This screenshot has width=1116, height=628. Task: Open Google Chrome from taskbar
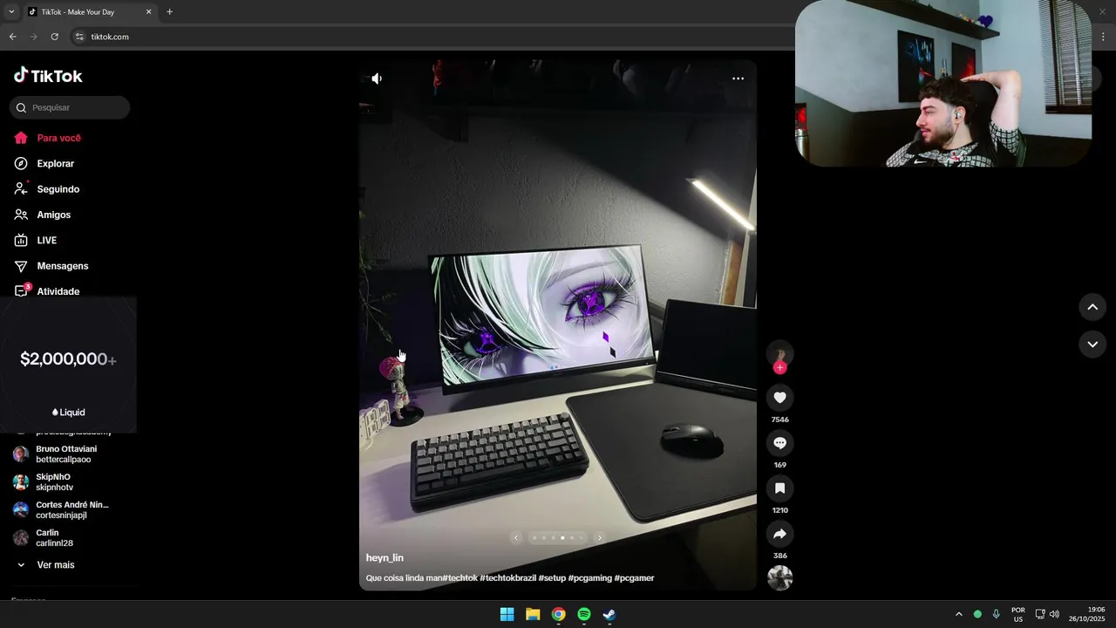[x=558, y=614]
